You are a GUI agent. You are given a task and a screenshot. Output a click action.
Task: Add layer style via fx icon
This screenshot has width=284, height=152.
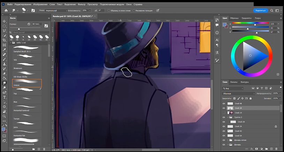(x=252, y=149)
